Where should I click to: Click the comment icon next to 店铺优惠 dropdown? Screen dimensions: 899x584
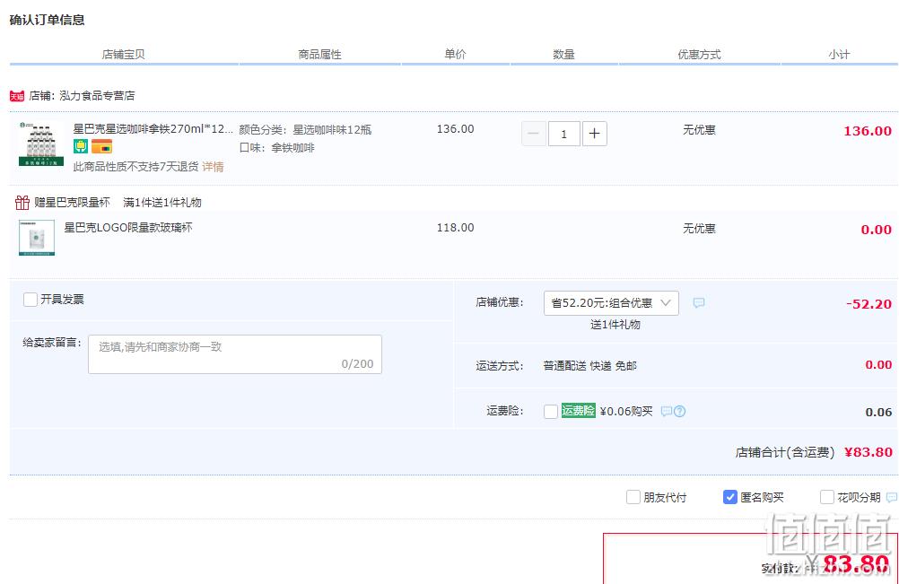[698, 302]
